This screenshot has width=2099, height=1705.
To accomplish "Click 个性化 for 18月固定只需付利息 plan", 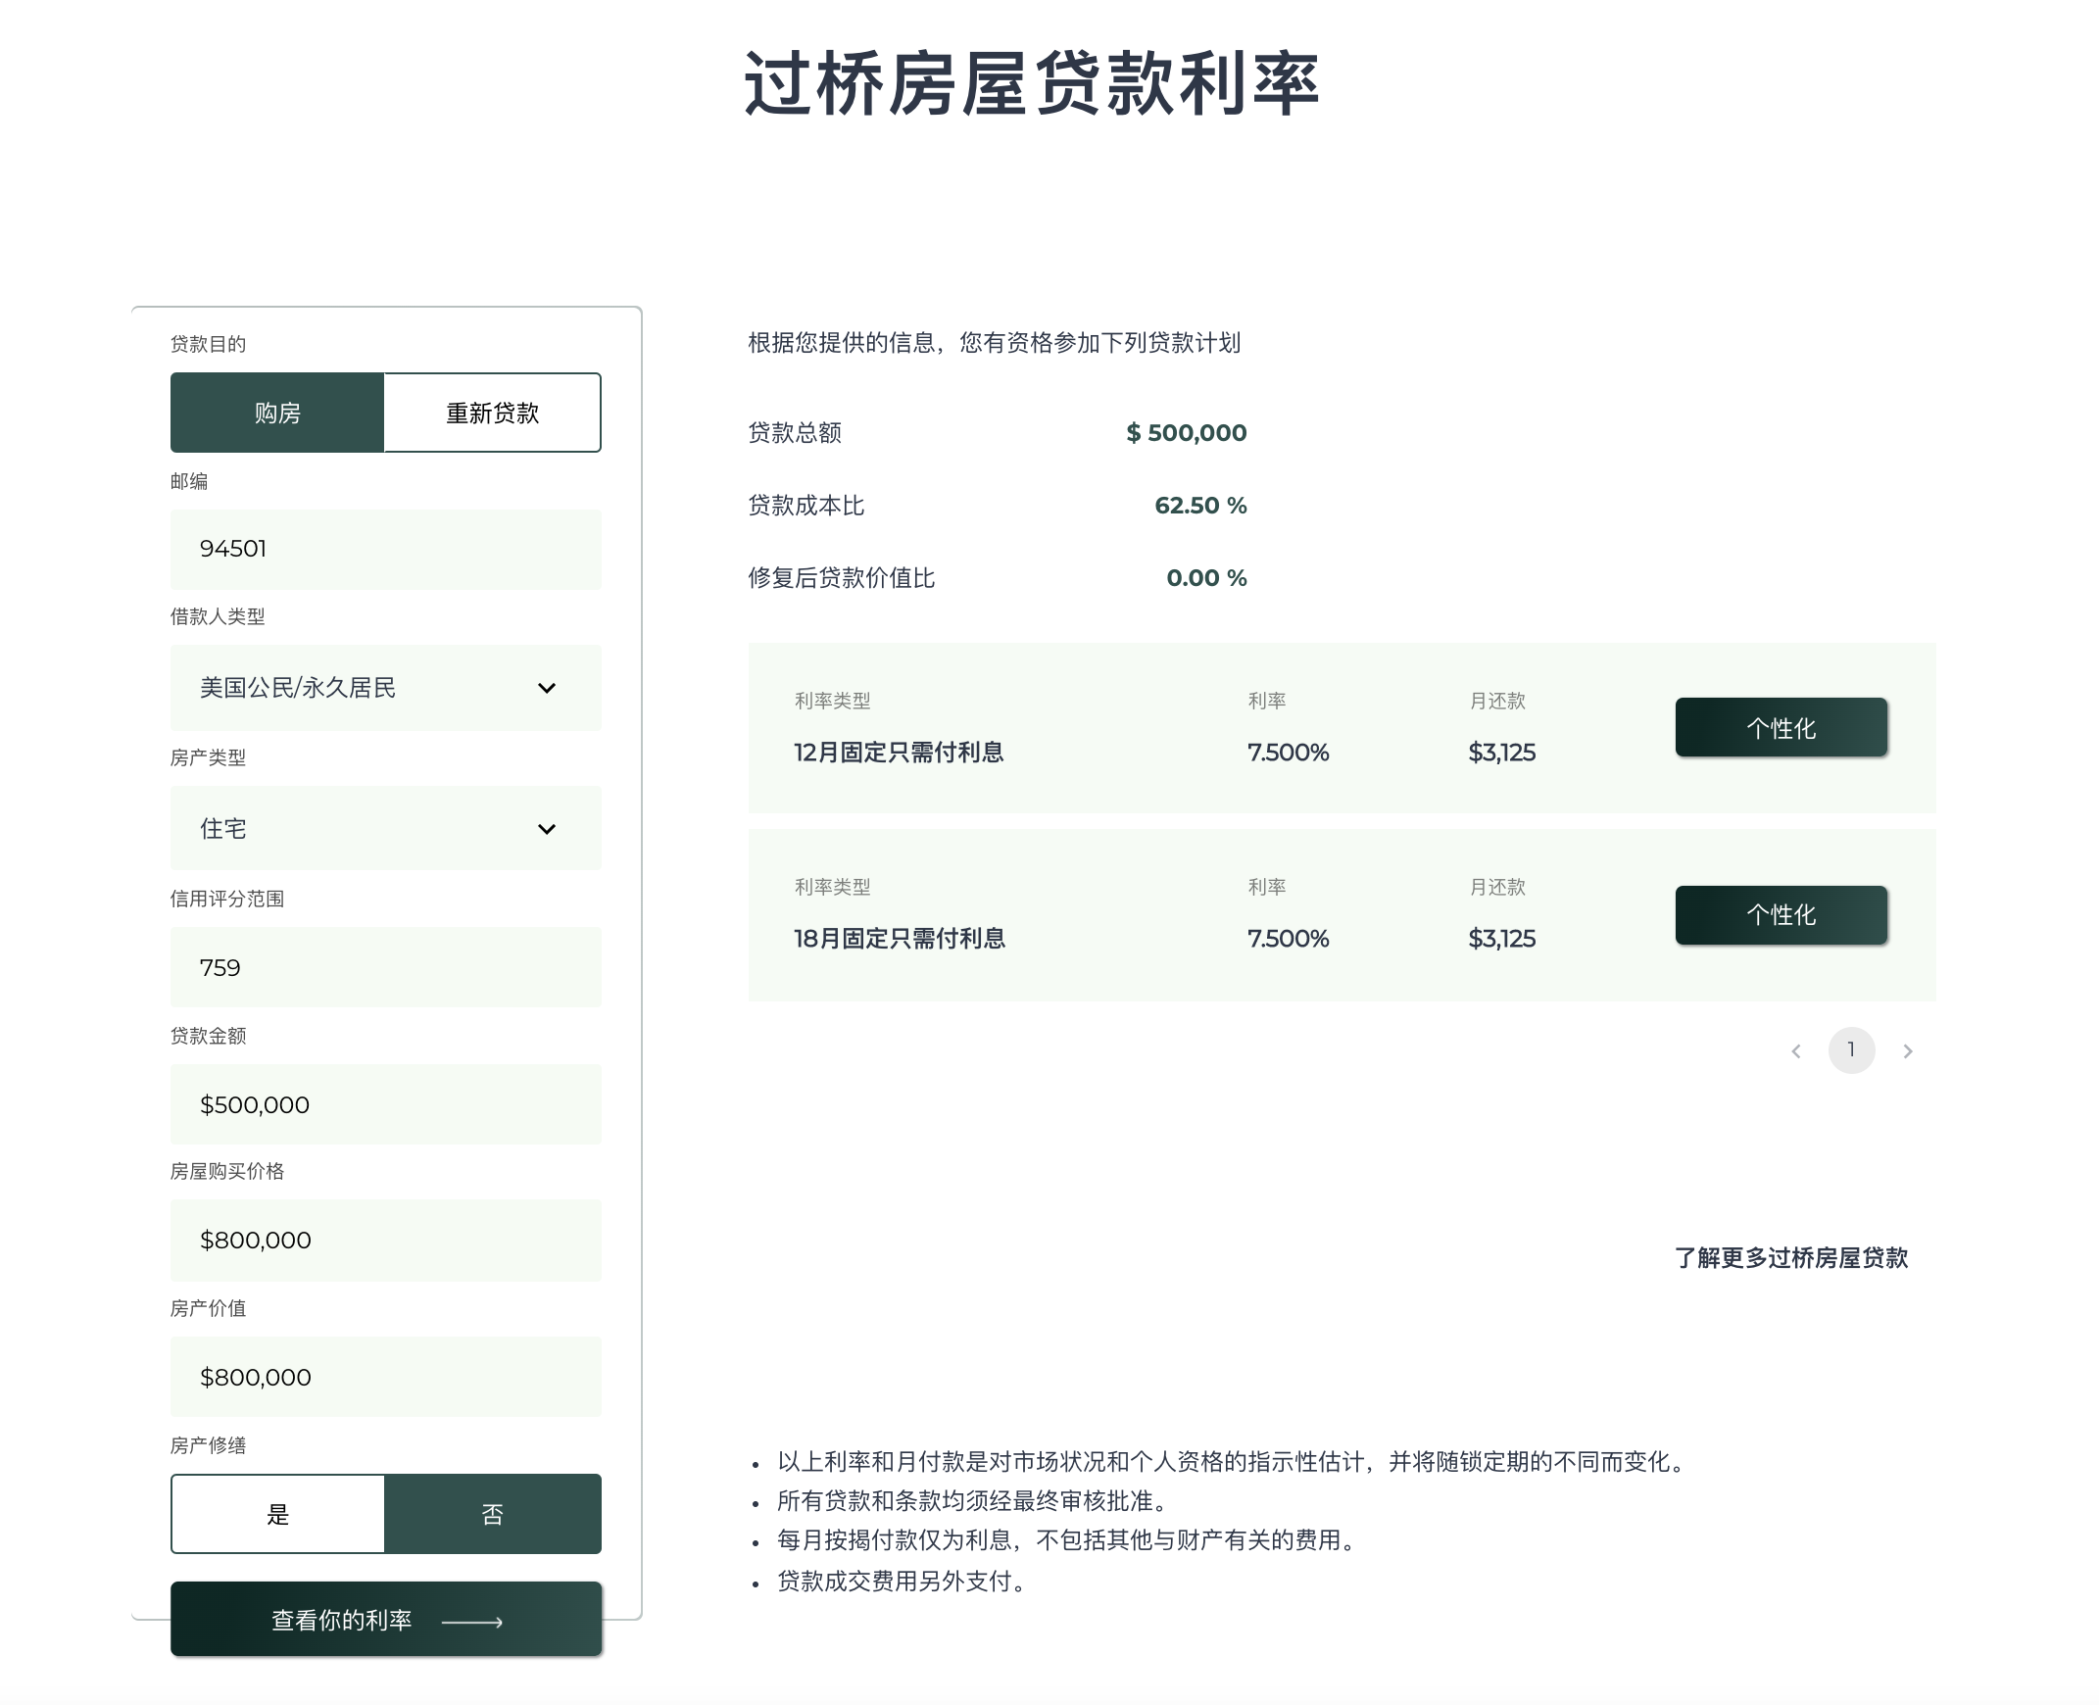I will click(1780, 914).
